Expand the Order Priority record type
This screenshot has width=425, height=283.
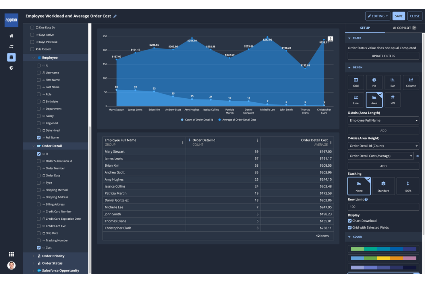pos(34,256)
